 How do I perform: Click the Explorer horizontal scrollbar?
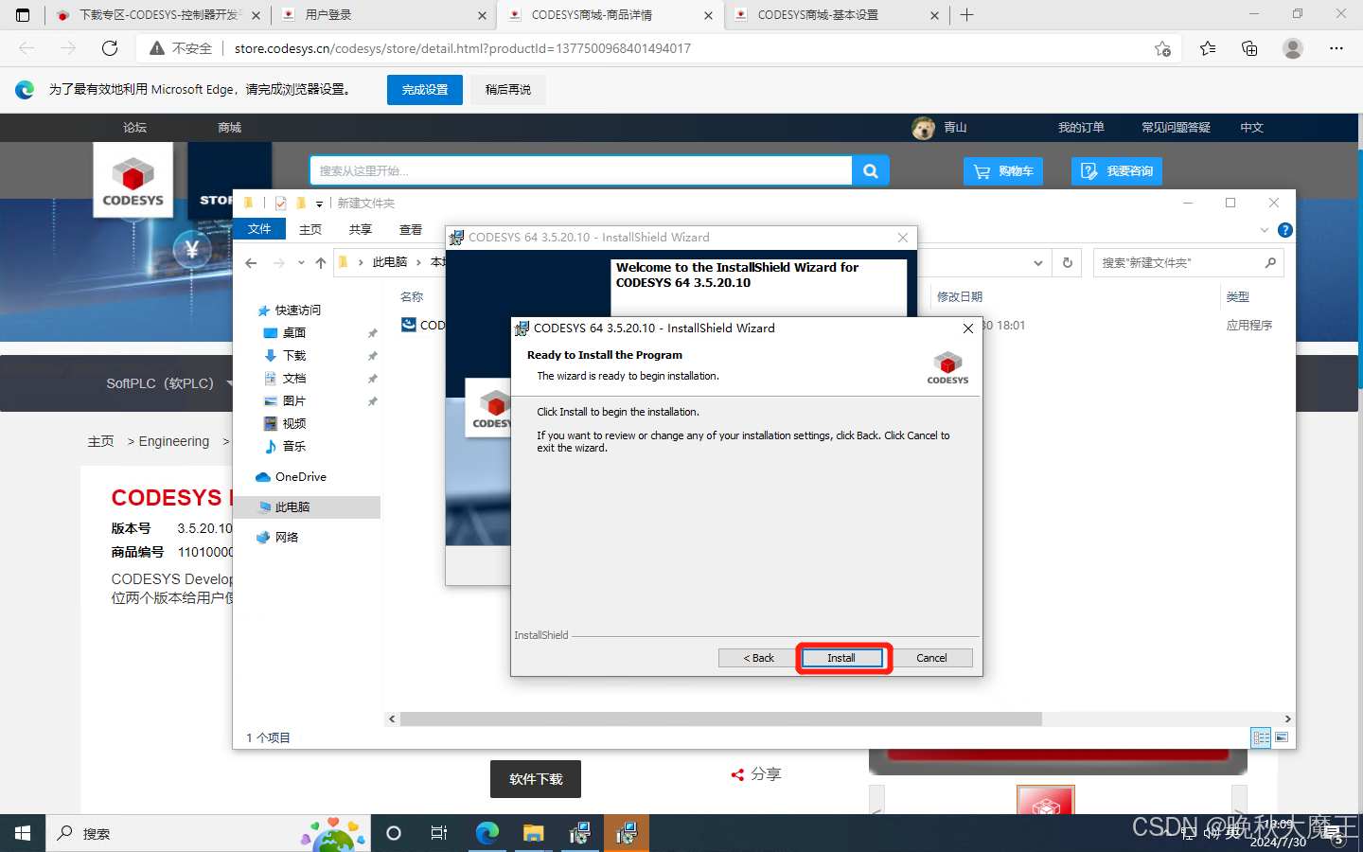(x=720, y=719)
